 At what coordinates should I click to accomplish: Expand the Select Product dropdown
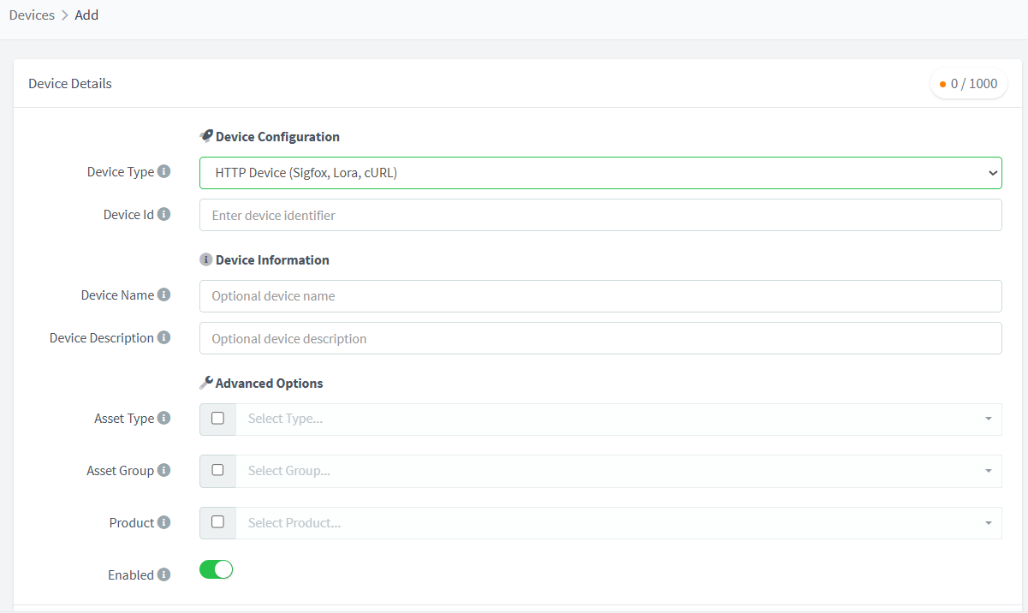618,523
